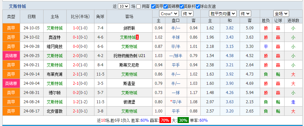This screenshot has width=304, height=126.
Task: Open the Crow* bookmaker dropdown
Action: point(169,14)
